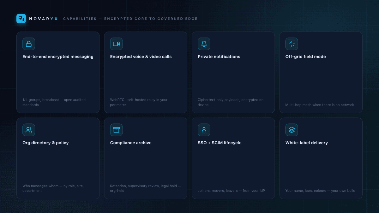Image resolution: width=379 pixels, height=213 pixels.
Task: Click the 'WebRTC · self-hosted relay' description
Action: pyautogui.click(x=139, y=102)
